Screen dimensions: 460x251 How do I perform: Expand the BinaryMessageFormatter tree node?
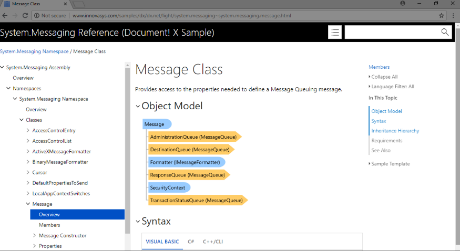28,162
